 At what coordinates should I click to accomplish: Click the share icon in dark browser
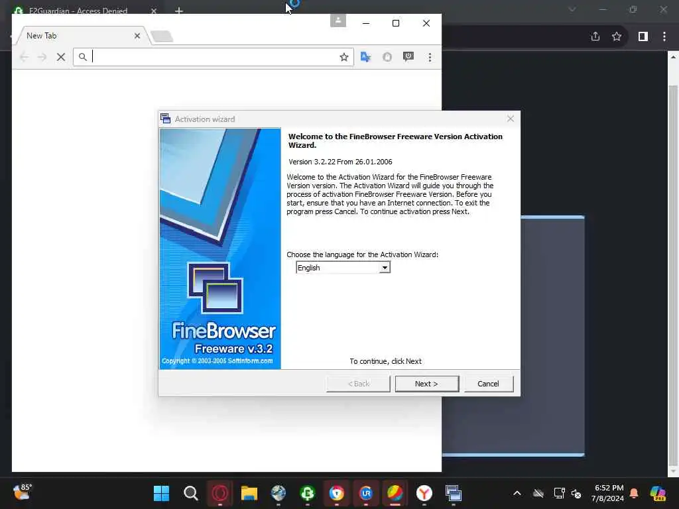click(x=595, y=36)
